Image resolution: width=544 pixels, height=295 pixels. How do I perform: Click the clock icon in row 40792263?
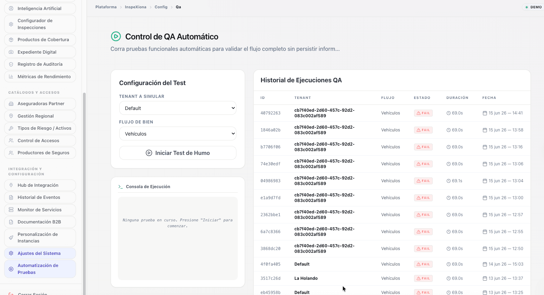pyautogui.click(x=449, y=113)
